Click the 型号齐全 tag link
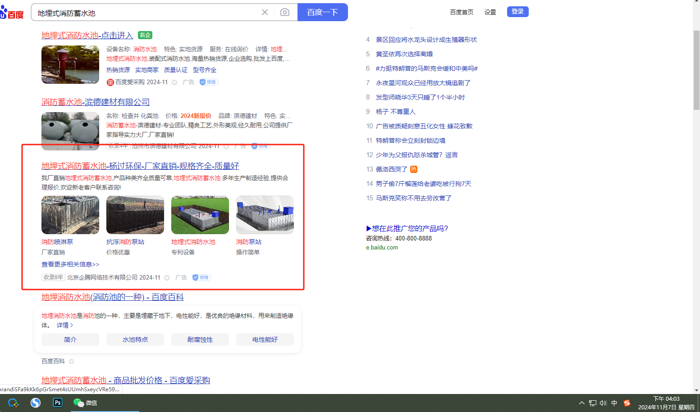The height and width of the screenshot is (412, 700). (205, 70)
